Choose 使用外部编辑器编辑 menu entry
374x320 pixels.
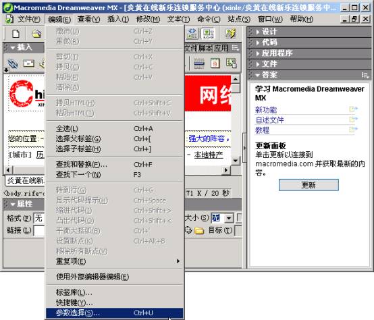point(115,277)
